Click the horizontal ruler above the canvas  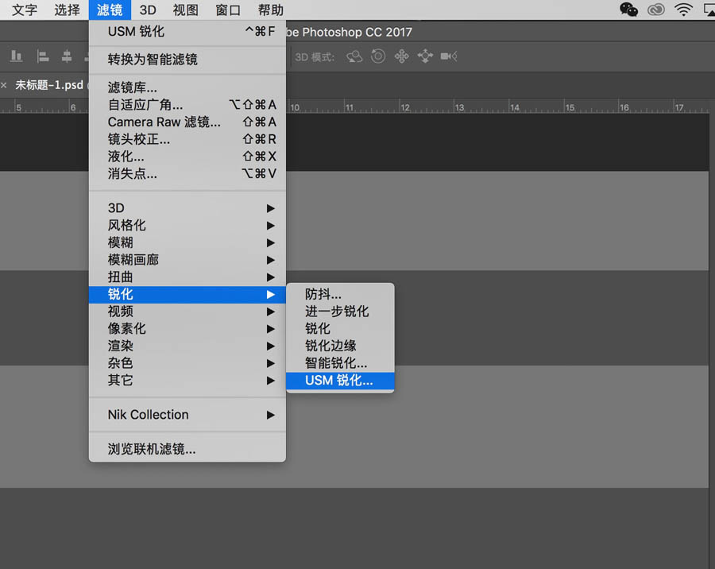477,104
